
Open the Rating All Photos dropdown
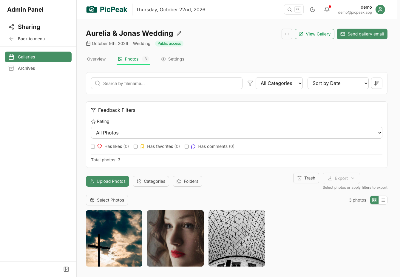[237, 133]
